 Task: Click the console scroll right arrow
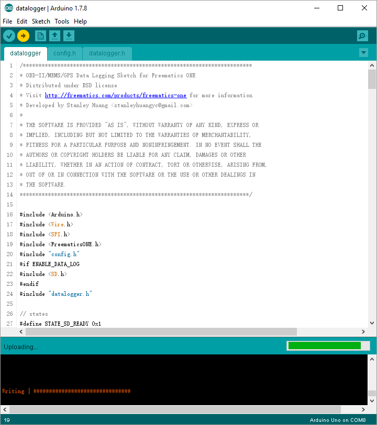(363, 409)
